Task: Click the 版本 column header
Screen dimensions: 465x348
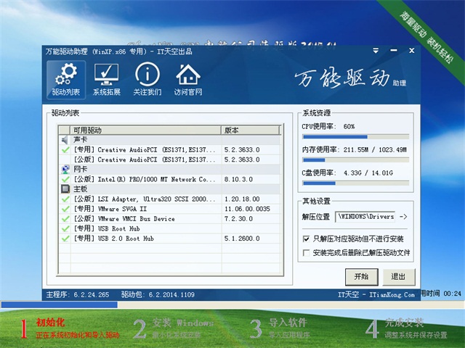Action: [x=250, y=130]
